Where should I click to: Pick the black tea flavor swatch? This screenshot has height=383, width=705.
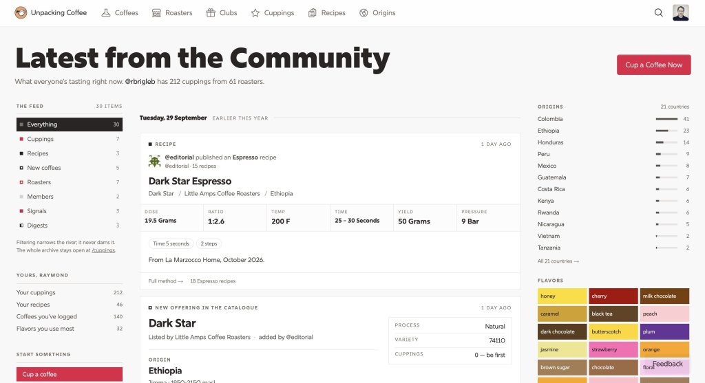click(x=613, y=314)
